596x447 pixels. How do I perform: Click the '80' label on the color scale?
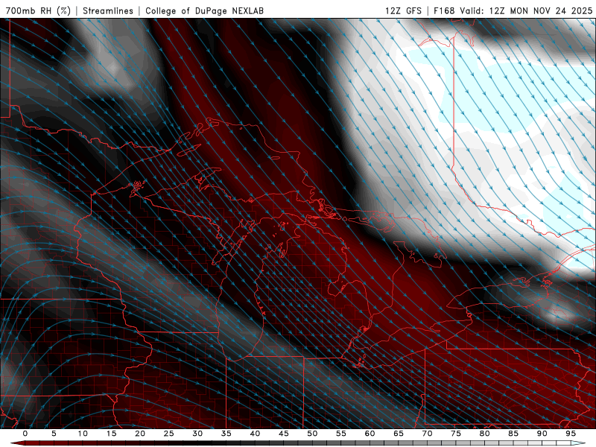[x=484, y=434]
